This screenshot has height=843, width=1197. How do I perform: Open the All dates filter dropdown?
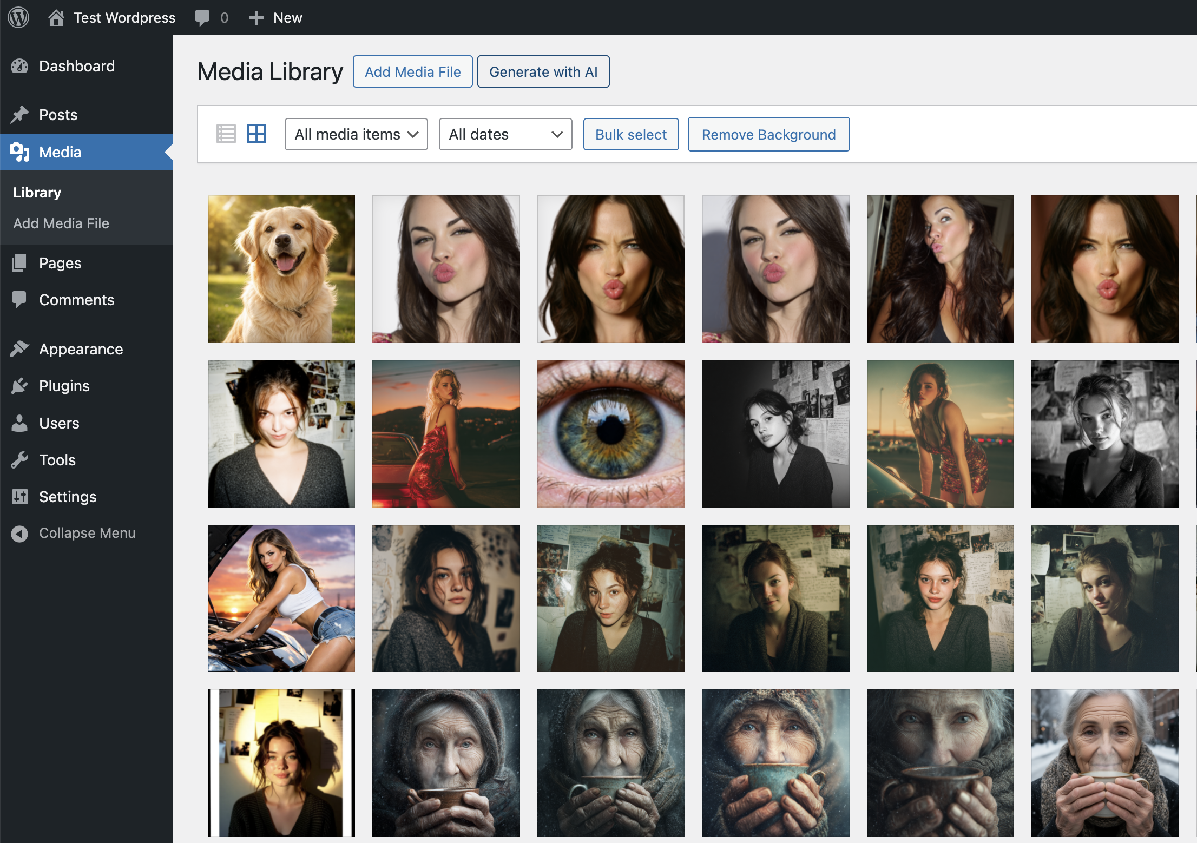505,134
